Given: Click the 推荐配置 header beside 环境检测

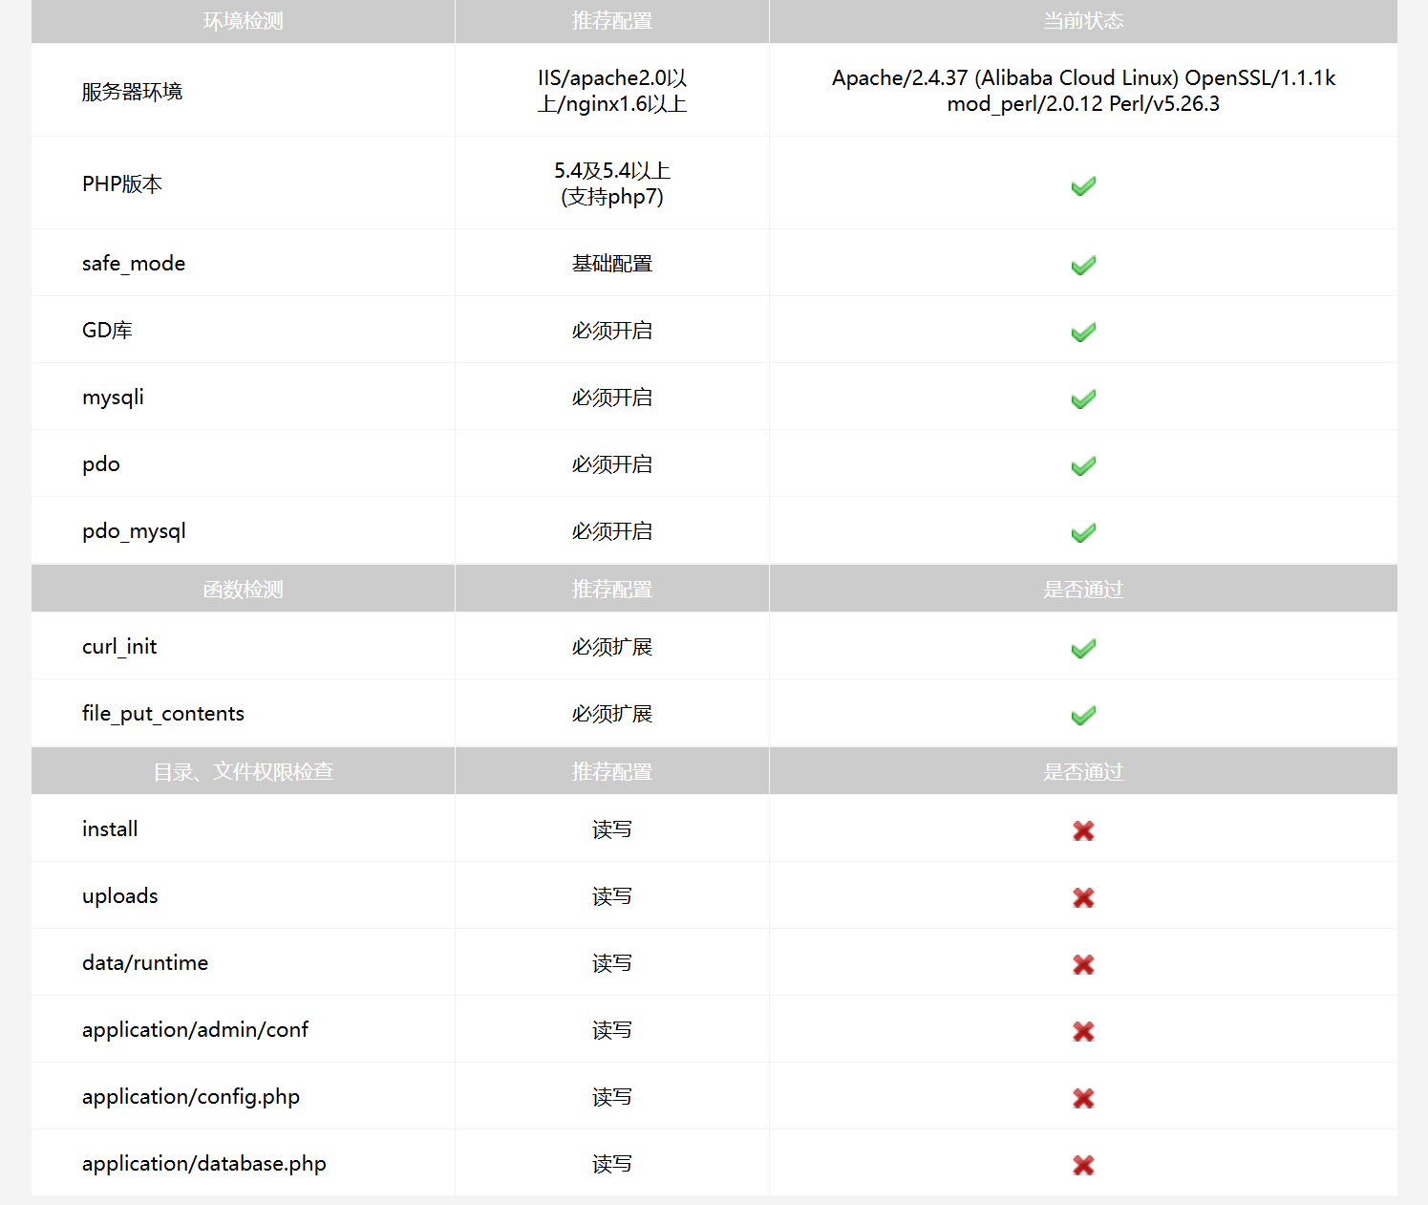Looking at the screenshot, I should pos(612,21).
